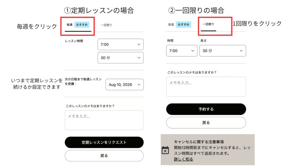This screenshot has height=167, width=297.
Task: Select the 毎週 tab in left panel
Action: click(69, 25)
